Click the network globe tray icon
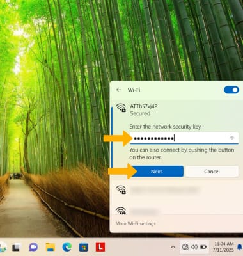The width and height of the screenshot is (243, 256). coord(185,247)
